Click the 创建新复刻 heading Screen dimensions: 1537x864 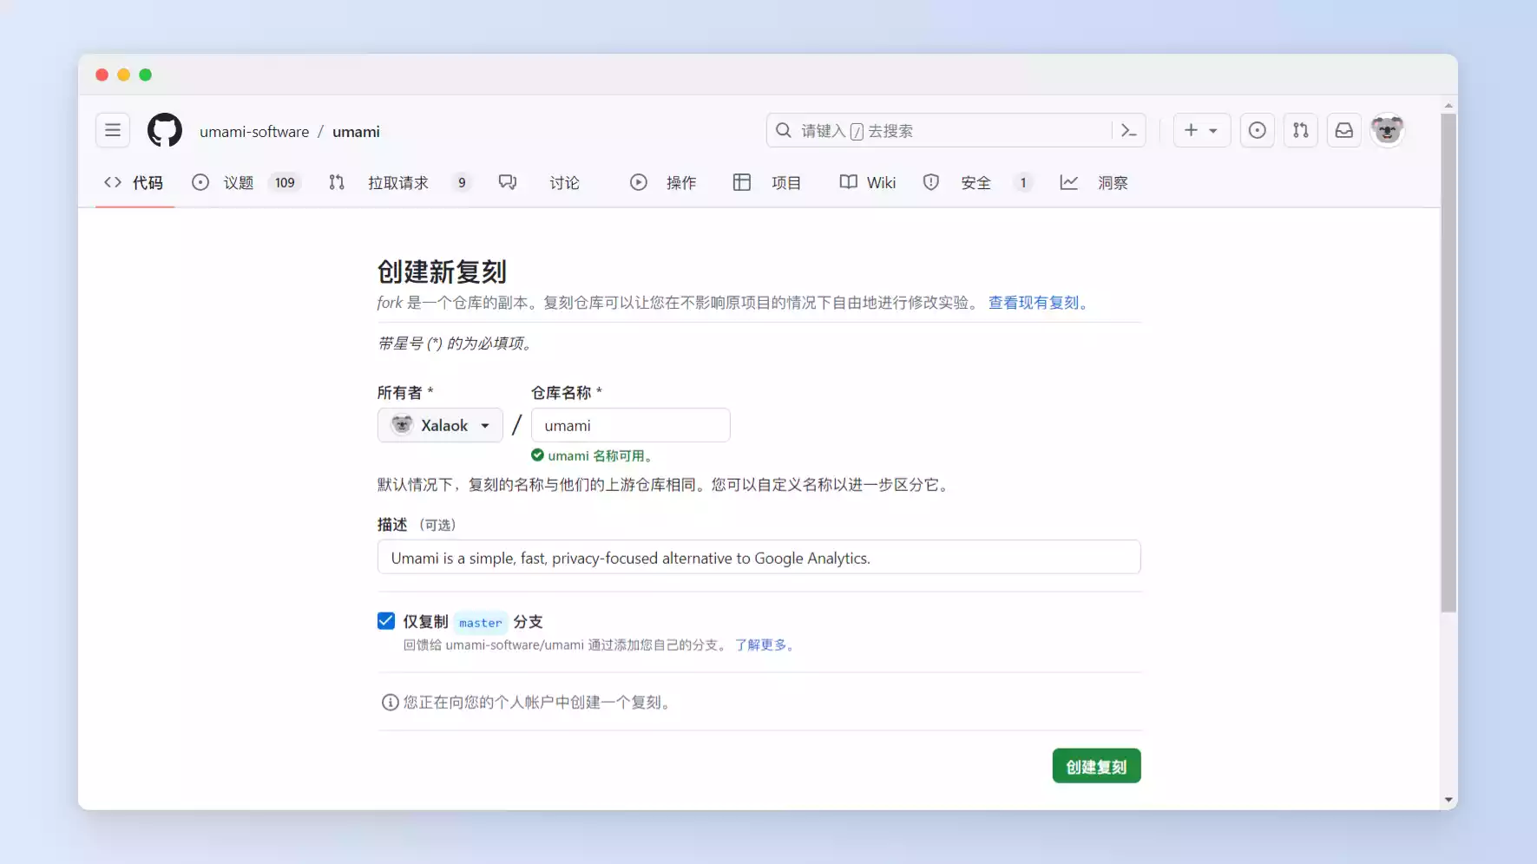[x=442, y=272]
